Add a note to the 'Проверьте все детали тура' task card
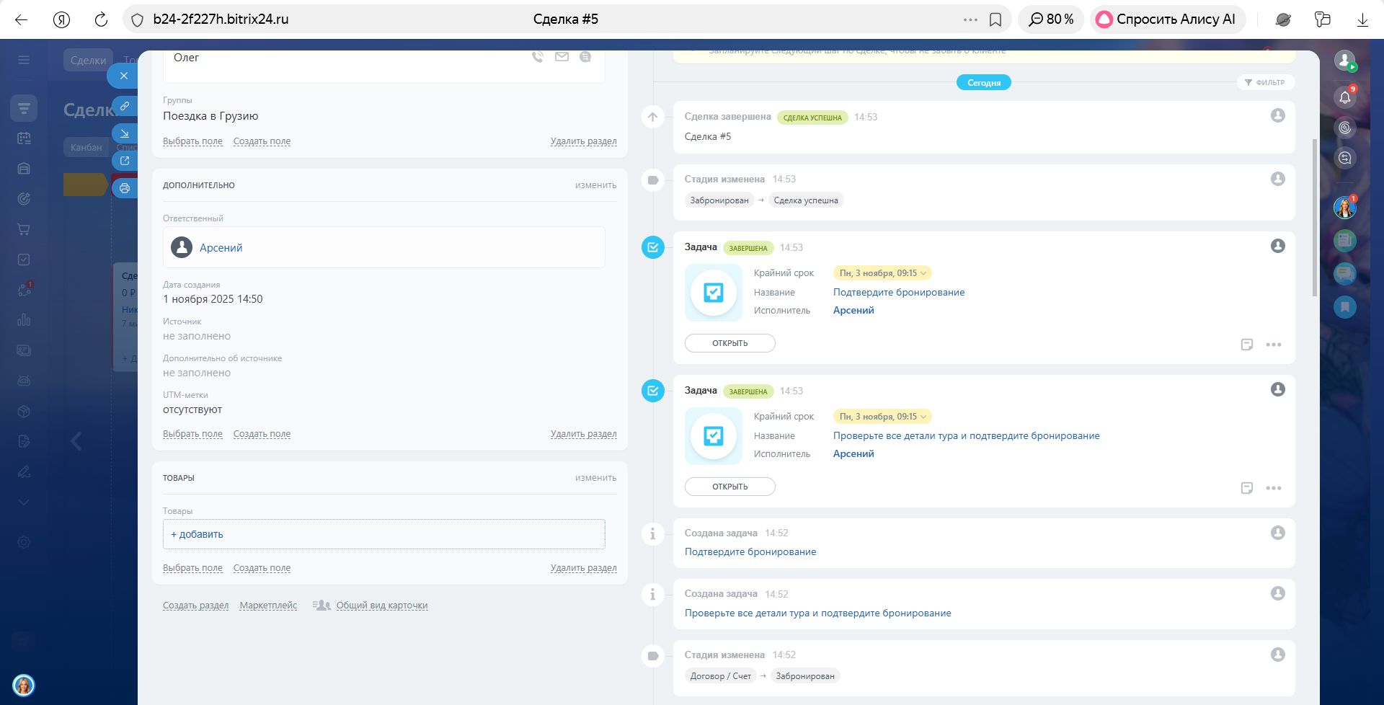This screenshot has width=1384, height=705. 1247,488
